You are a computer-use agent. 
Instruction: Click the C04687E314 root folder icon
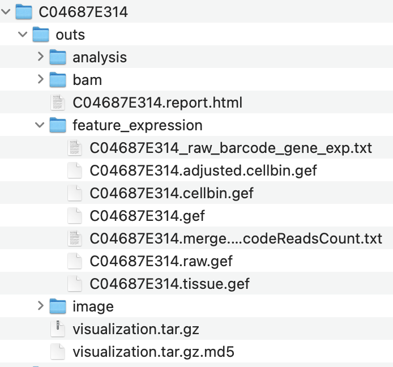(24, 11)
